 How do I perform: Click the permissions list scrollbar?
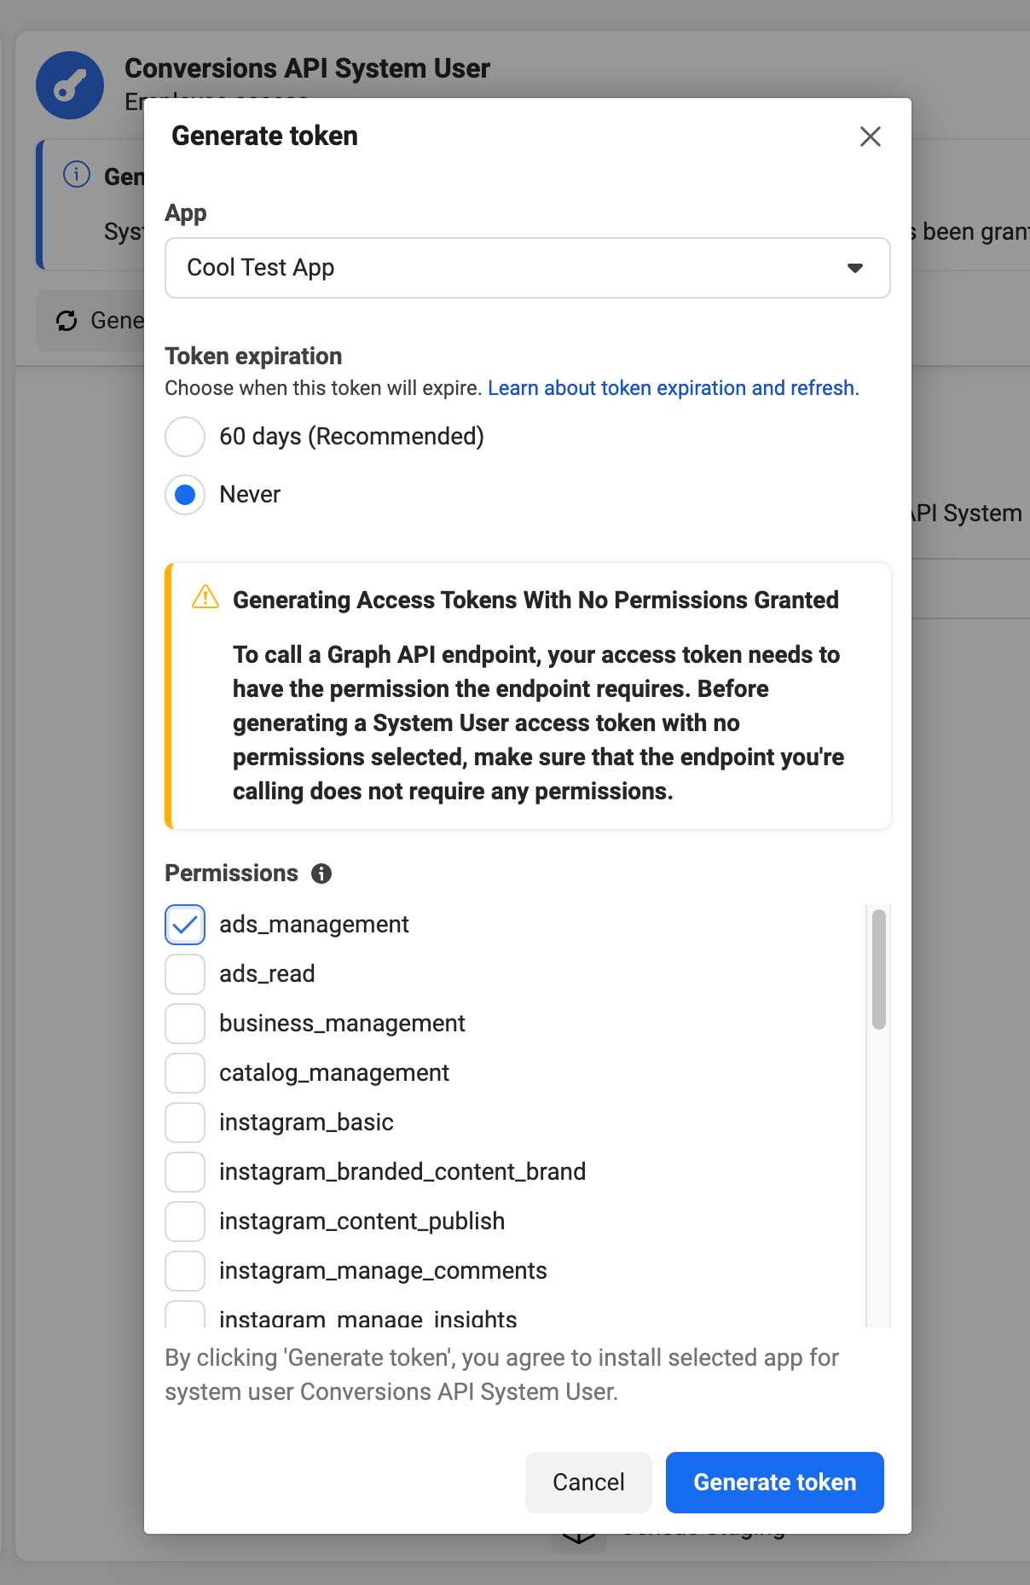click(x=878, y=969)
